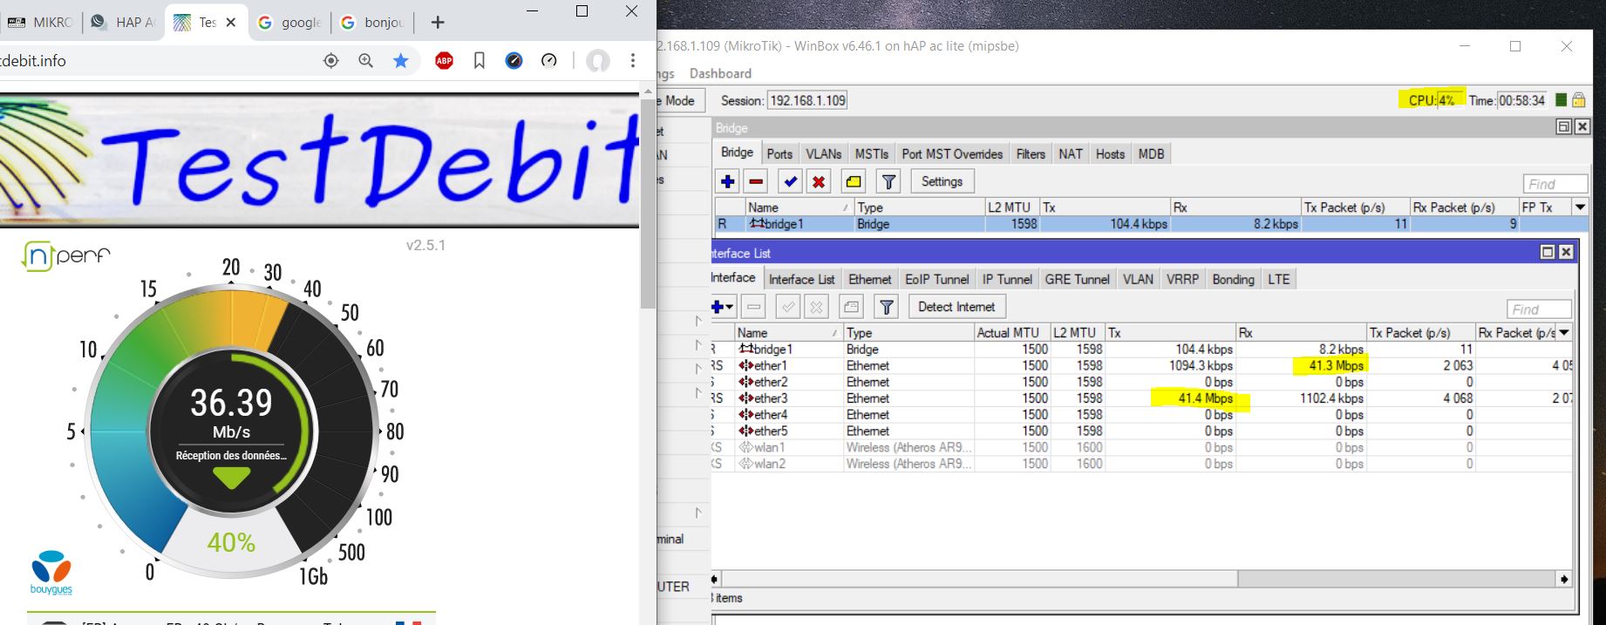Switch to the VLANs tab in Bridge

point(823,154)
